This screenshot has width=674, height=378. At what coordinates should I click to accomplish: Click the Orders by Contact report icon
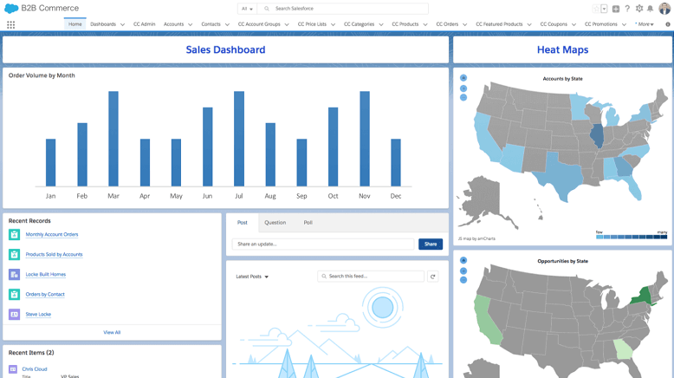[x=14, y=294]
